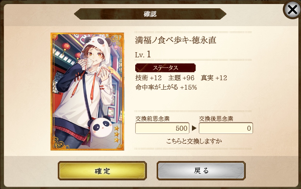
Task: Click the 主題 +96 stat
Action: pyautogui.click(x=181, y=78)
